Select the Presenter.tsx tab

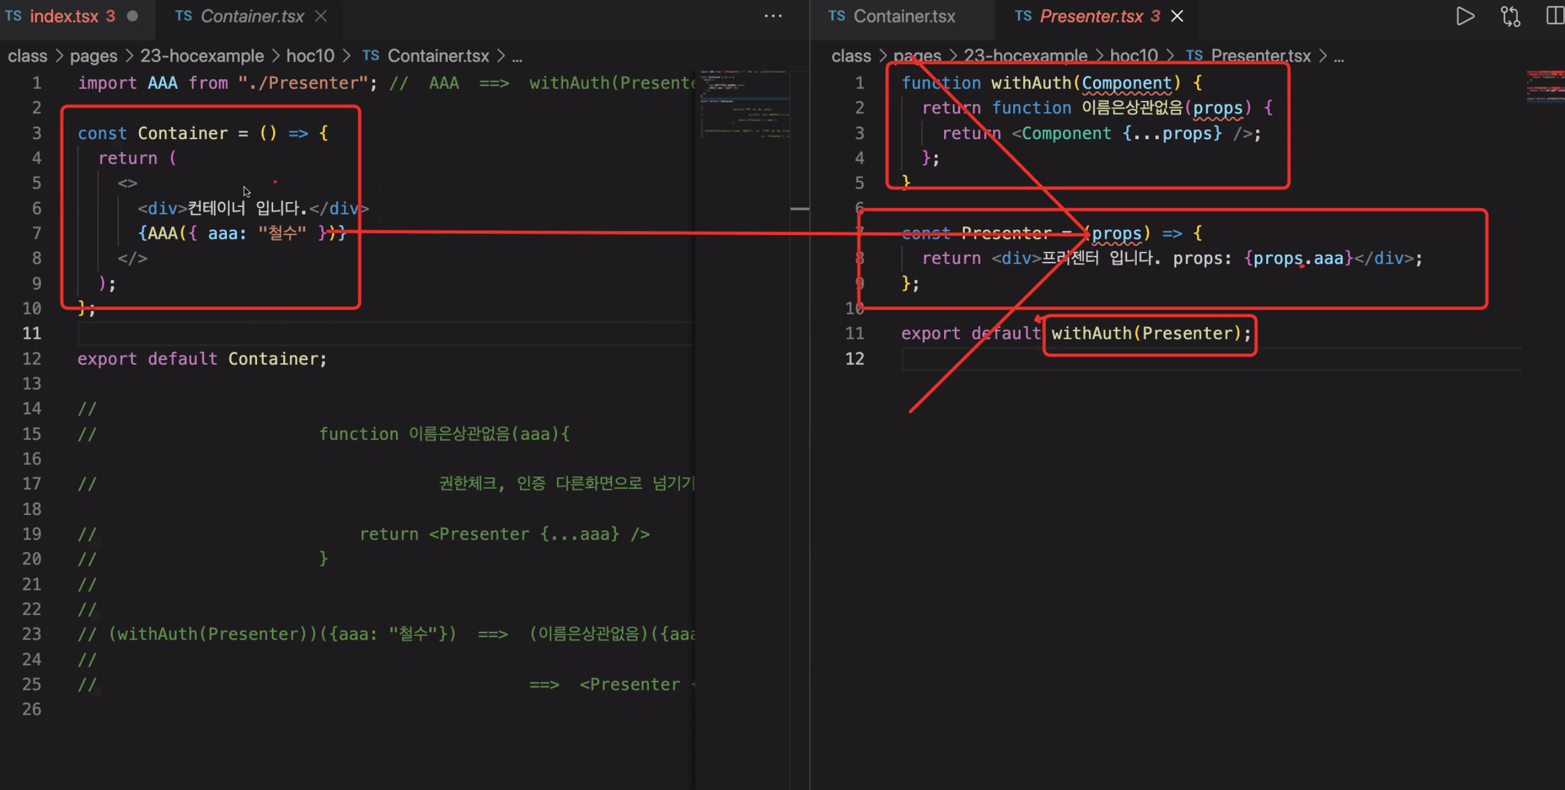tap(1090, 16)
